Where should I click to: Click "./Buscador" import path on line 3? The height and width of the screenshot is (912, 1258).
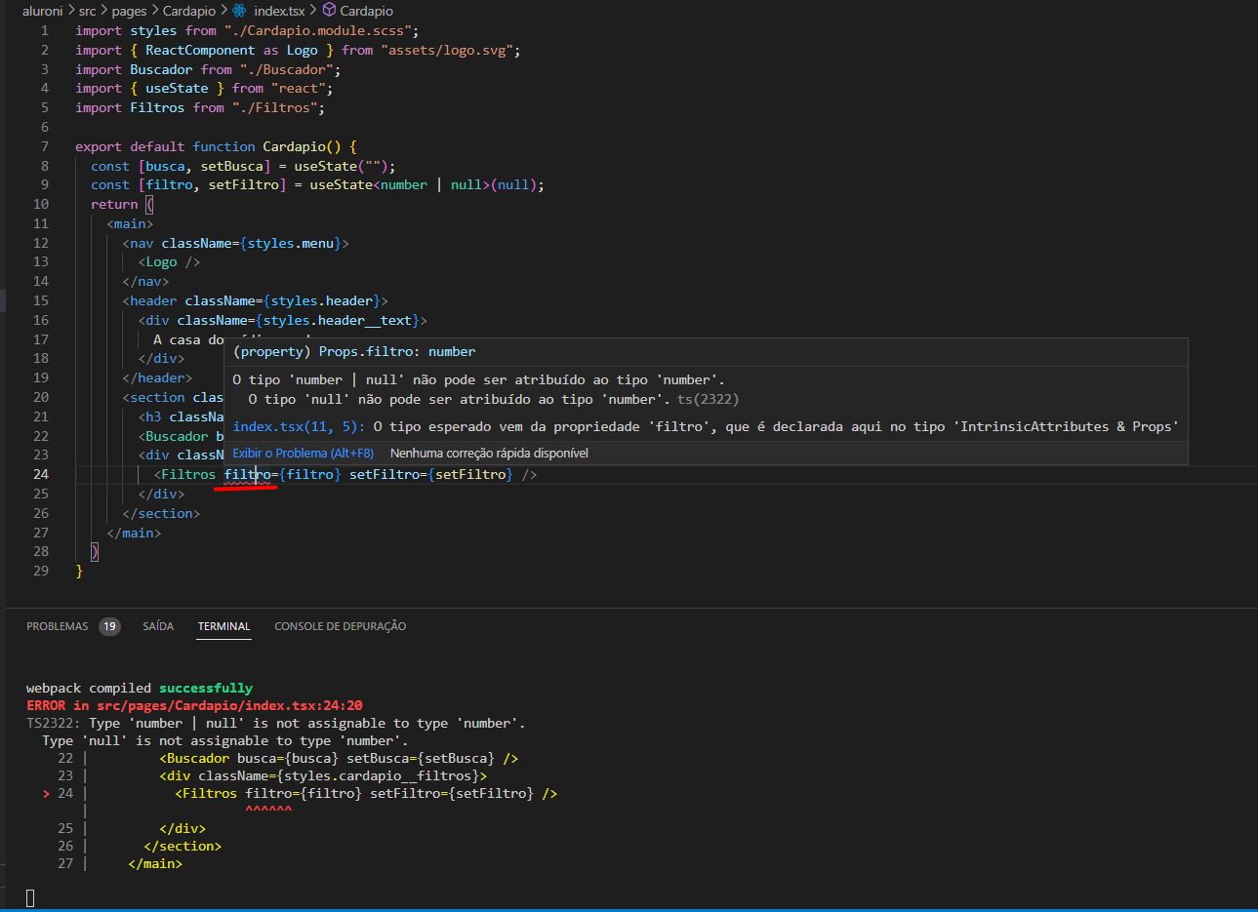[286, 69]
